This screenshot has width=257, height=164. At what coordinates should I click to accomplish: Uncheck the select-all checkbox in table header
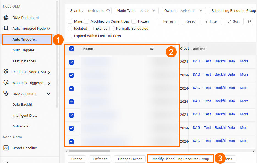click(x=72, y=49)
